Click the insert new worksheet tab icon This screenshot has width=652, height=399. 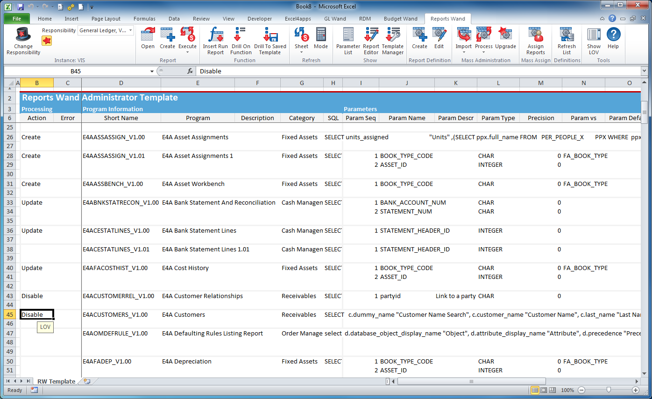87,381
